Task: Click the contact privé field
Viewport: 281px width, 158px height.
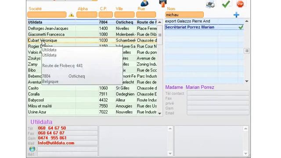Action: coord(218,103)
